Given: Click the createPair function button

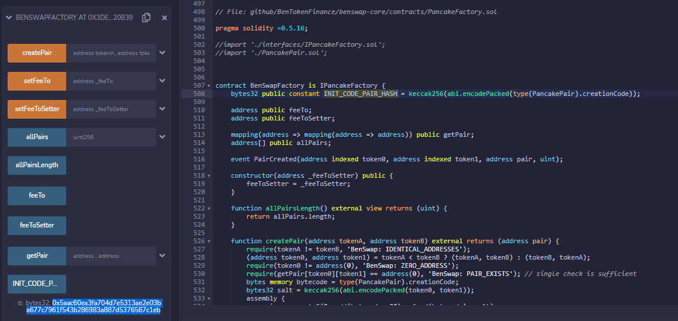Looking at the screenshot, I should click(x=37, y=53).
